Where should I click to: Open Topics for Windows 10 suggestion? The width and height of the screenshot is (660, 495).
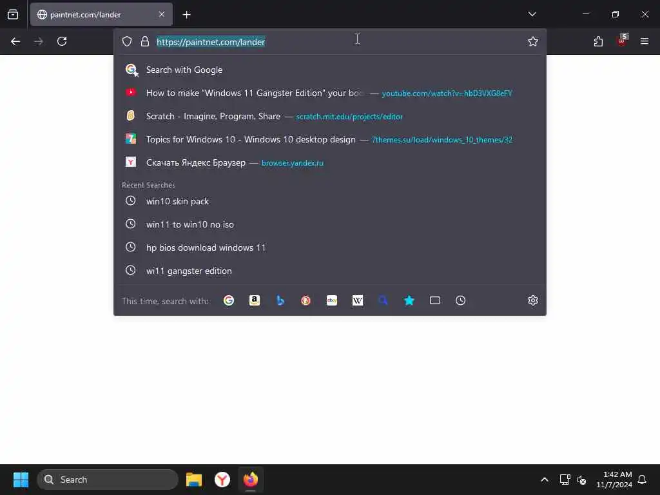point(330,139)
